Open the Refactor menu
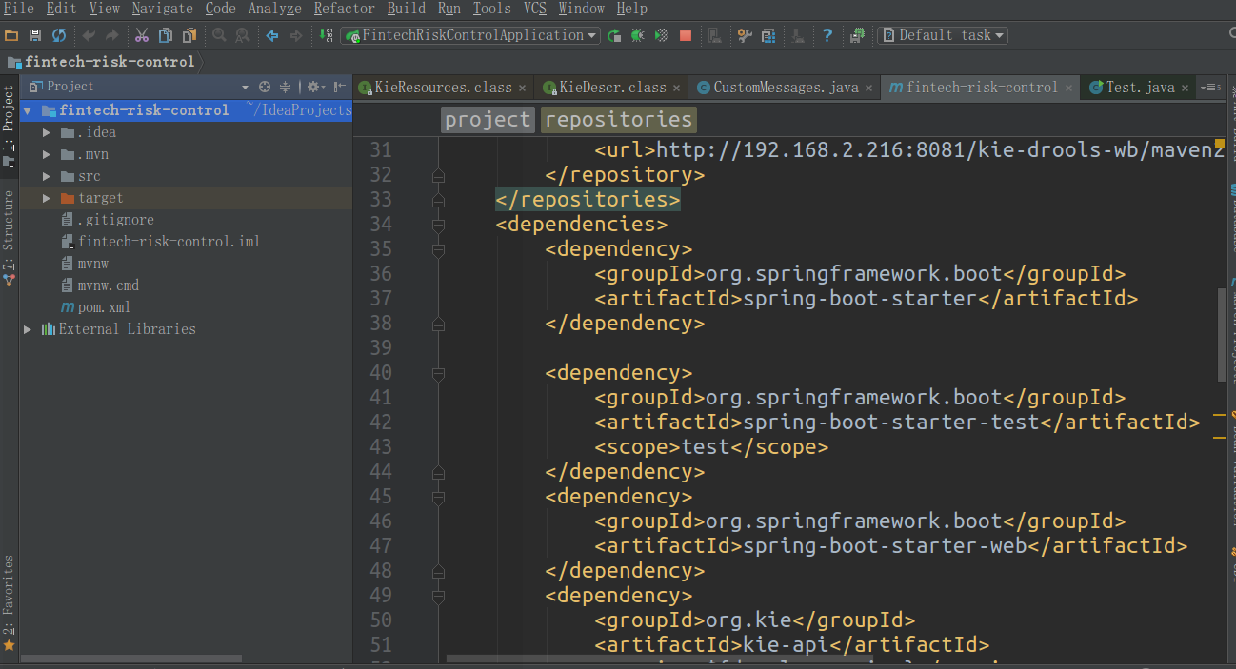Image resolution: width=1236 pixels, height=669 pixels. click(x=345, y=9)
